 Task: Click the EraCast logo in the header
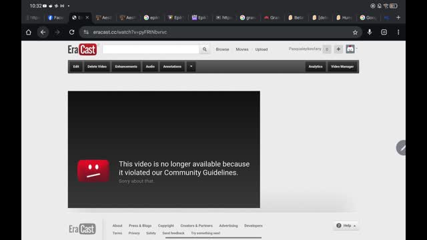[82, 49]
